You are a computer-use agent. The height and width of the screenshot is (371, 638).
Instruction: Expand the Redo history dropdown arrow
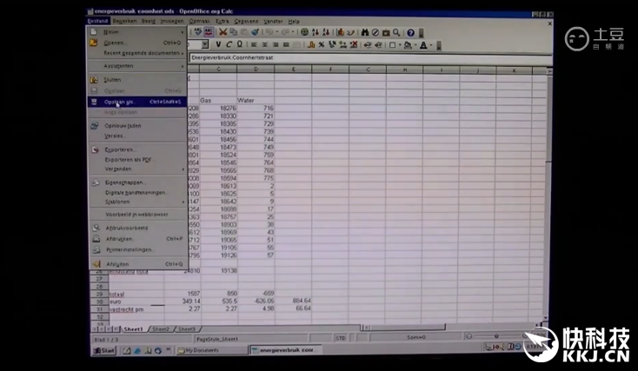293,32
